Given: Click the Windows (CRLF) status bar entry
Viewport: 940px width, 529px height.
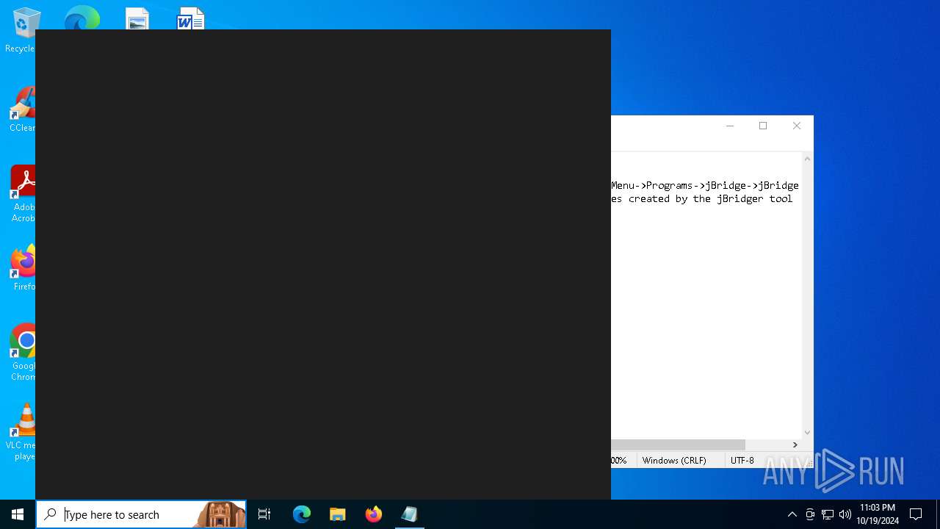Looking at the screenshot, I should coord(674,460).
